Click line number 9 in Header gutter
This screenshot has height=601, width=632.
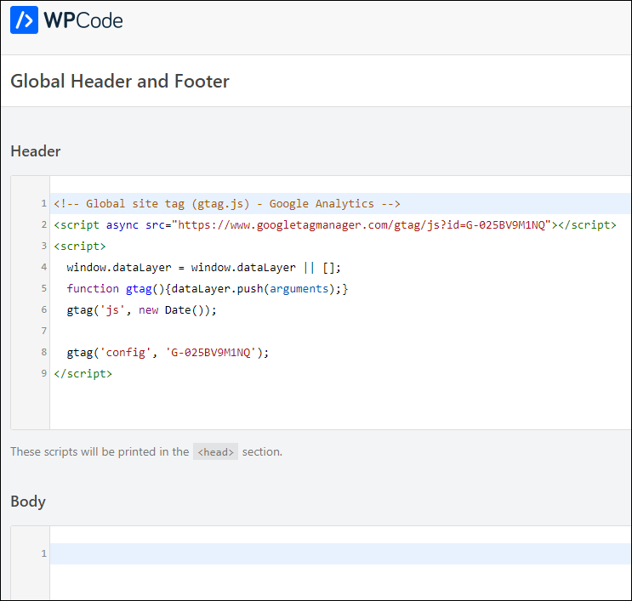pyautogui.click(x=43, y=373)
